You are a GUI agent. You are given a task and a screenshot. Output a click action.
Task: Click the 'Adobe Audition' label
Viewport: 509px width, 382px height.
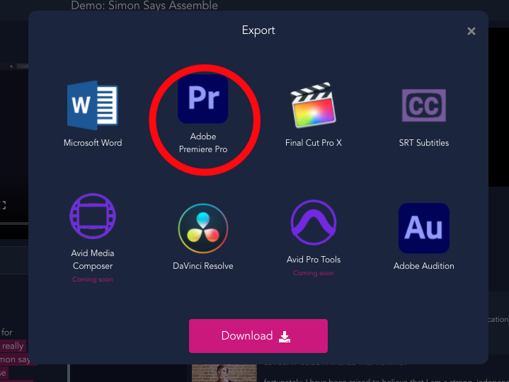tap(424, 266)
